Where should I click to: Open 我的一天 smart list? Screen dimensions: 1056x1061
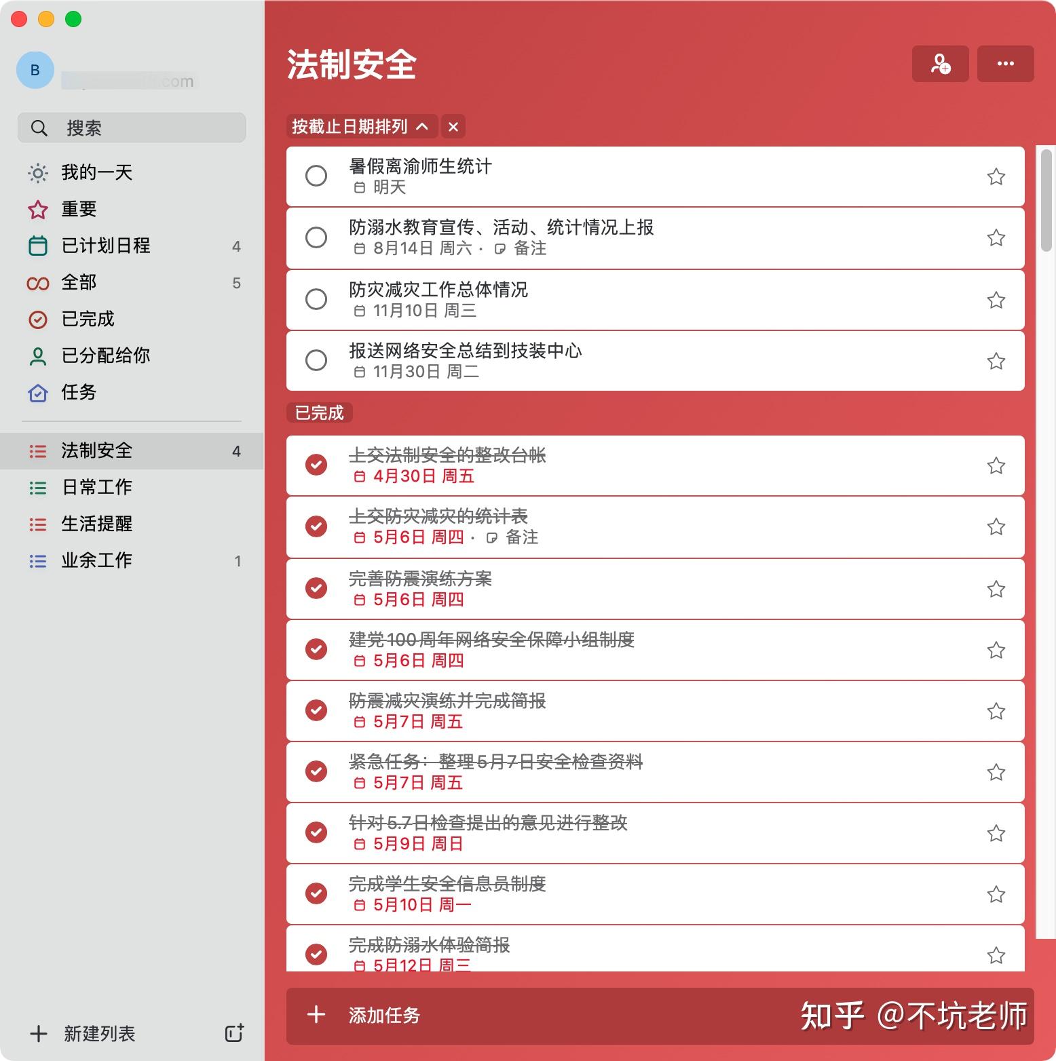pyautogui.click(x=132, y=172)
